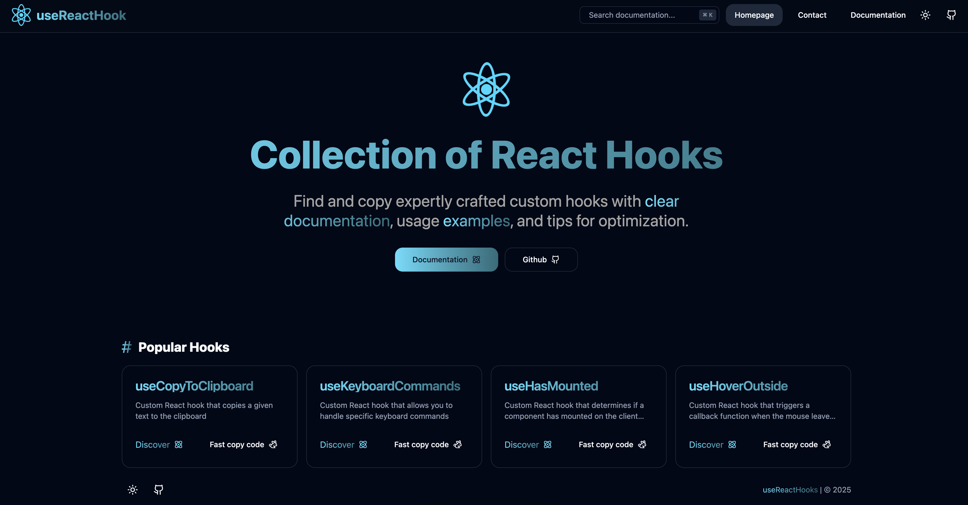Select the Homepage nav item
This screenshot has width=968, height=505.
click(754, 15)
